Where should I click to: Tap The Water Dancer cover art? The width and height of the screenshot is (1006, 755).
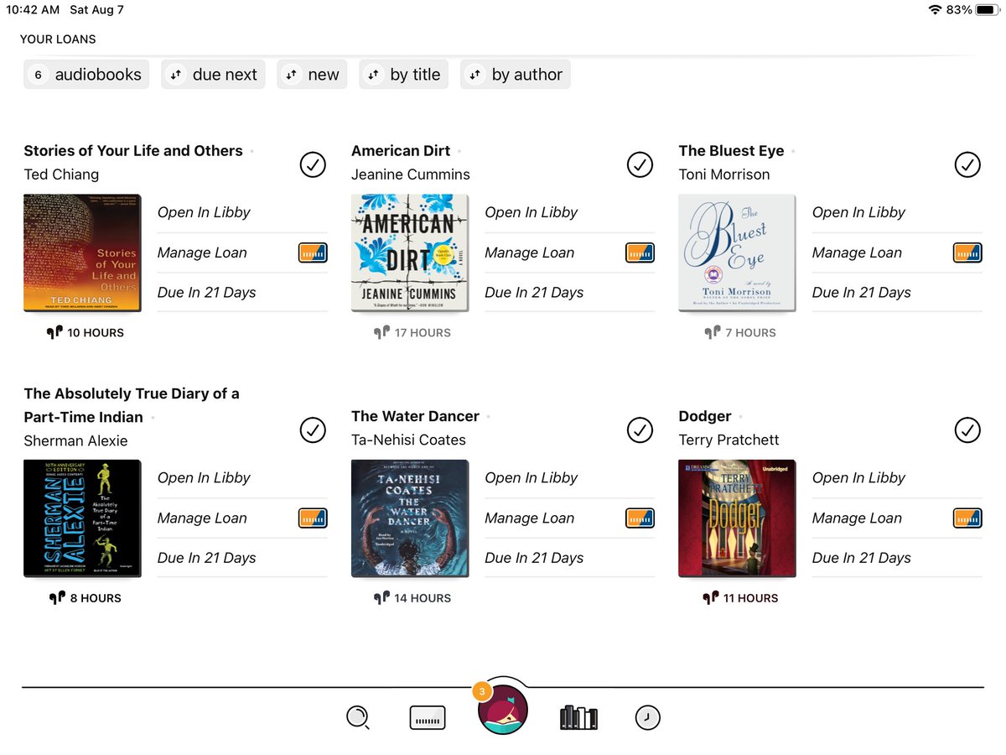[410, 518]
